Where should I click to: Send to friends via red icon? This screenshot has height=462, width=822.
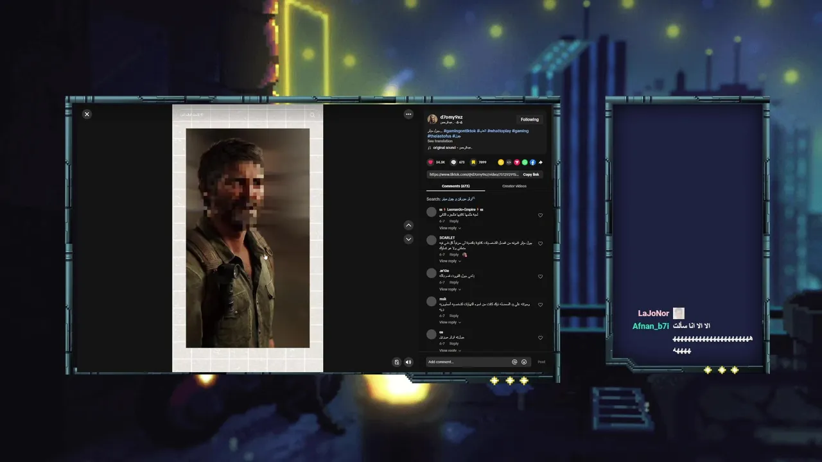pos(516,162)
